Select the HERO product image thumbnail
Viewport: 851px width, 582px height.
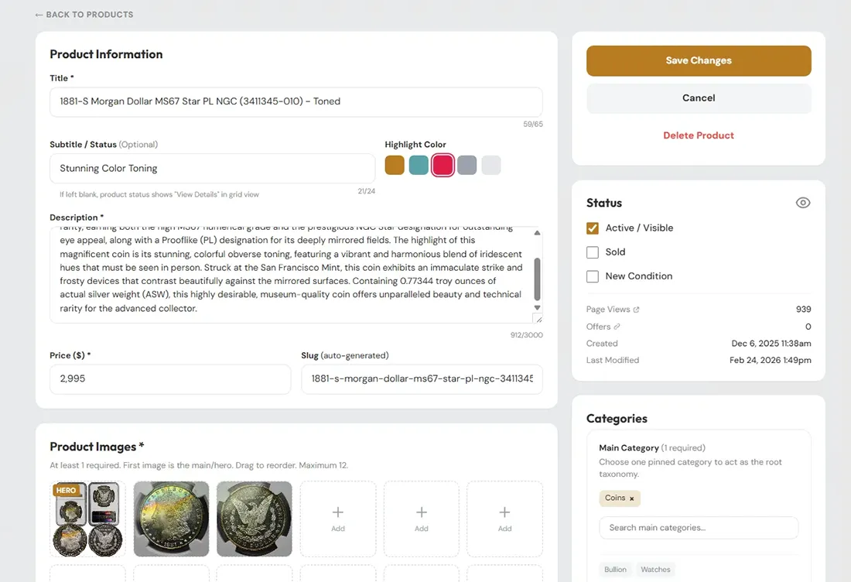88,519
